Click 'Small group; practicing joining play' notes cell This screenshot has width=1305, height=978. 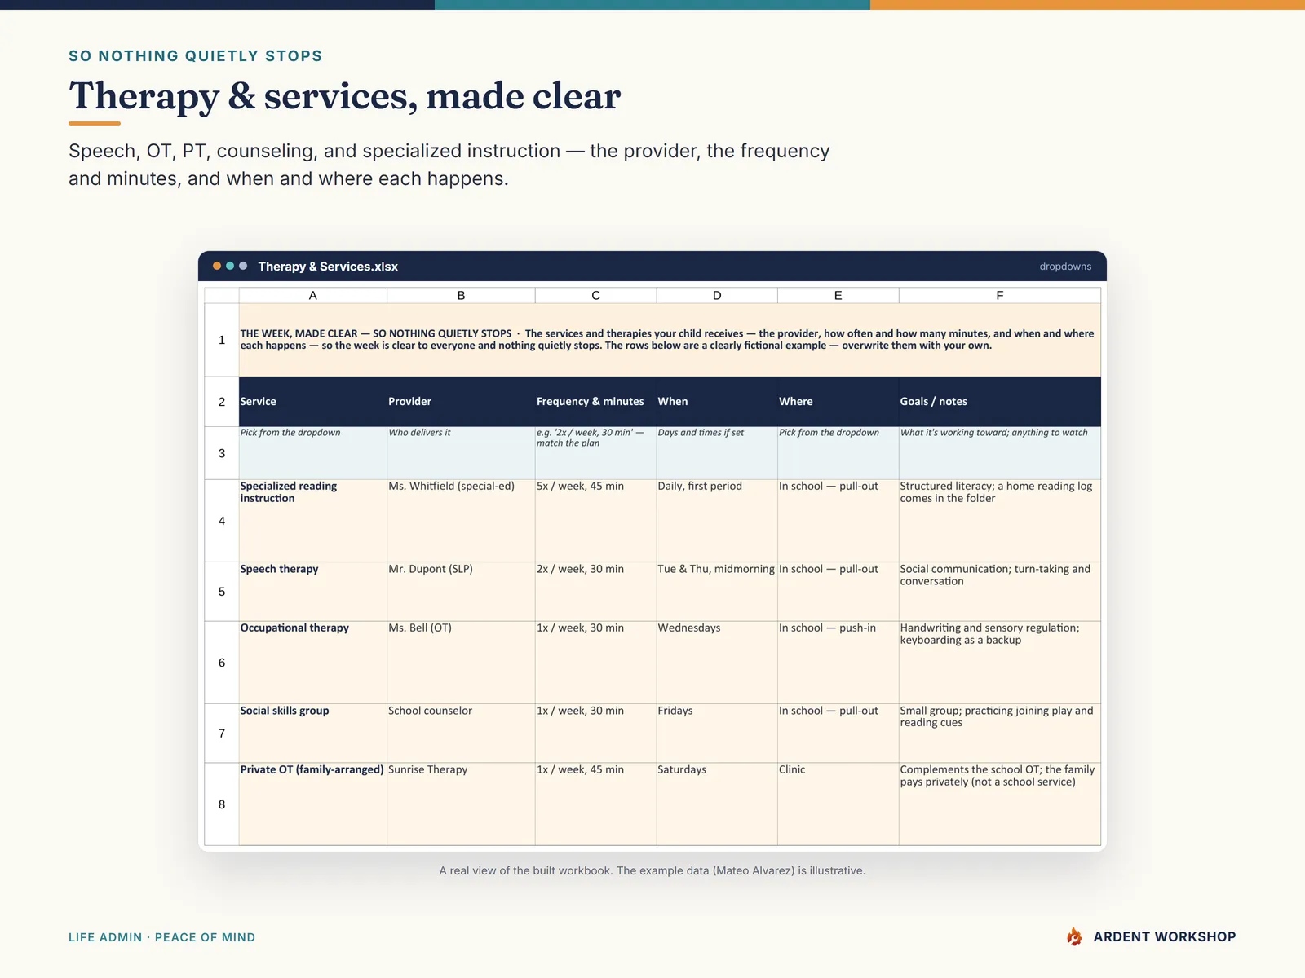[x=1000, y=733]
